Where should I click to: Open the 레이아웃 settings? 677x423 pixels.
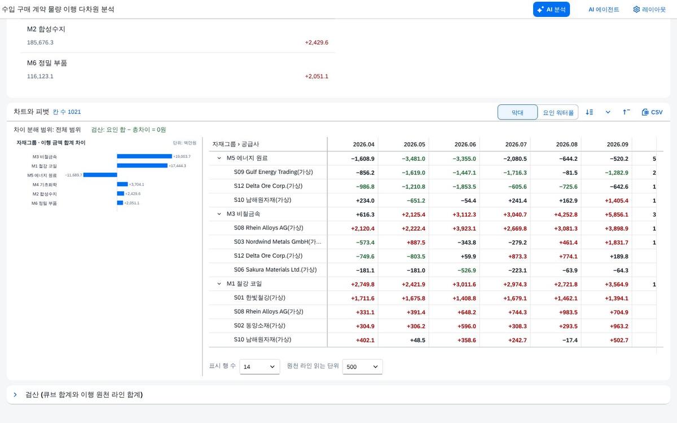click(x=649, y=10)
